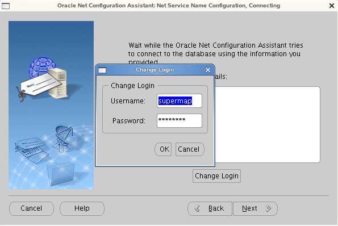Click the Username label
The image size is (338, 226).
coord(128,101)
